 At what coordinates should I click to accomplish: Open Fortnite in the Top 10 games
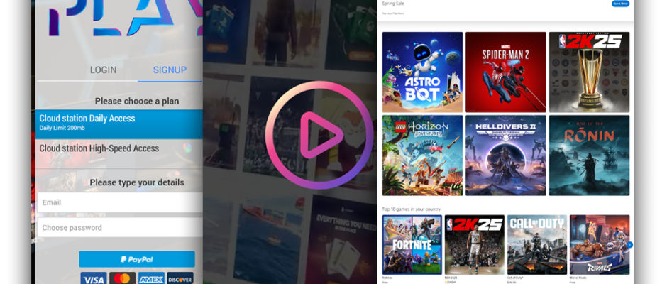tap(412, 245)
